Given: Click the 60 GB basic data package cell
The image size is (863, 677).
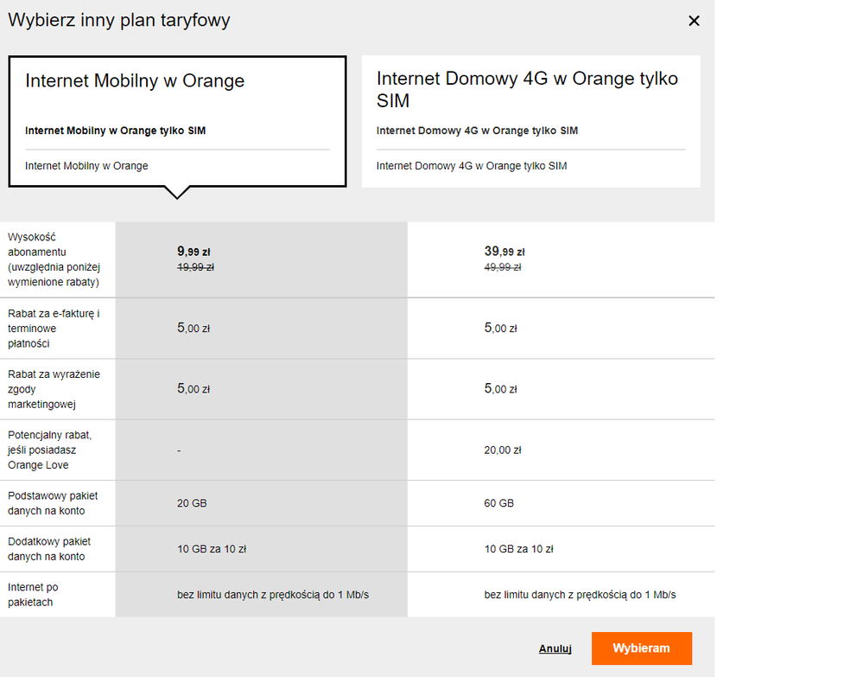Looking at the screenshot, I should coord(499,503).
